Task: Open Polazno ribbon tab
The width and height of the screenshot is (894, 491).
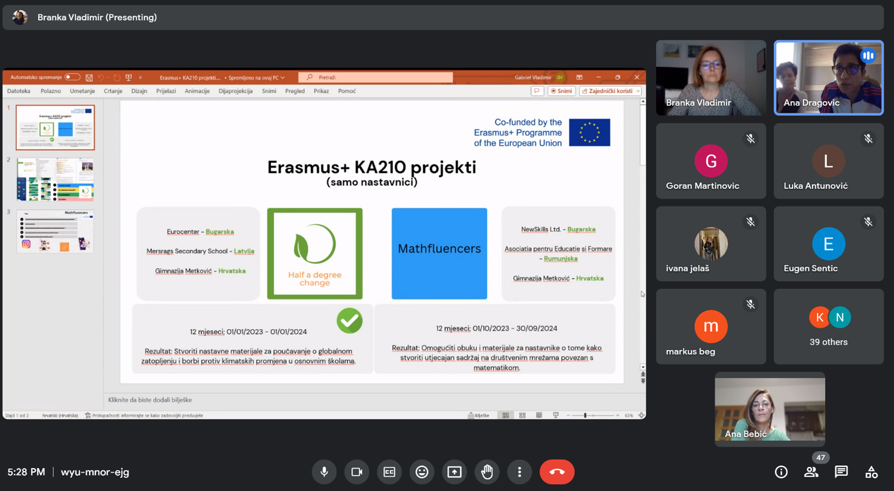Action: click(51, 91)
